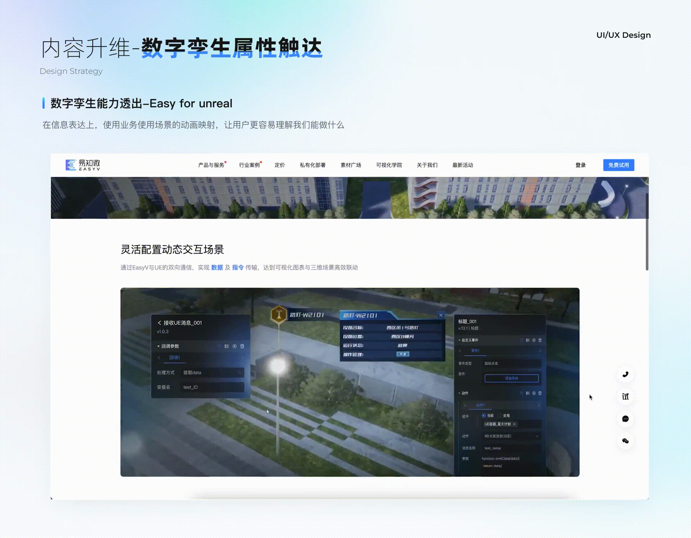Click the list icon in 自定义事件 row
This screenshot has height=538, width=691.
coord(528,340)
